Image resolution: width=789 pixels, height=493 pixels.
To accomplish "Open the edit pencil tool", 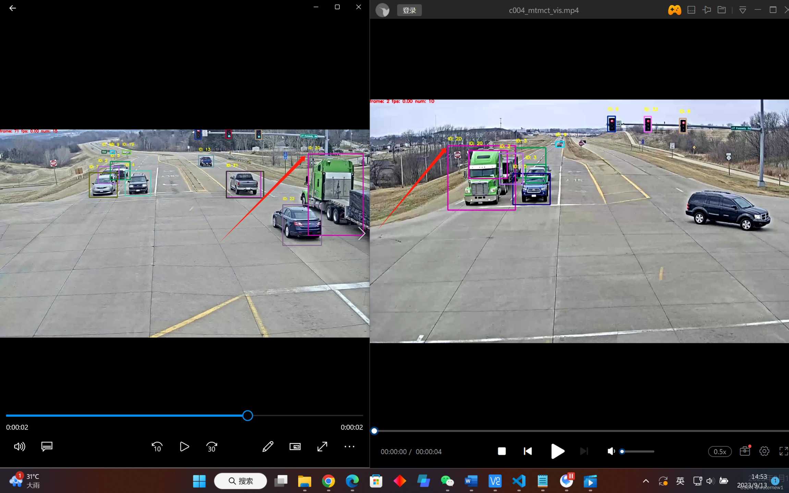I will pos(268,447).
